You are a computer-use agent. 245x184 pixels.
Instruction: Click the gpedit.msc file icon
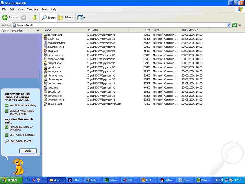(x=45, y=67)
